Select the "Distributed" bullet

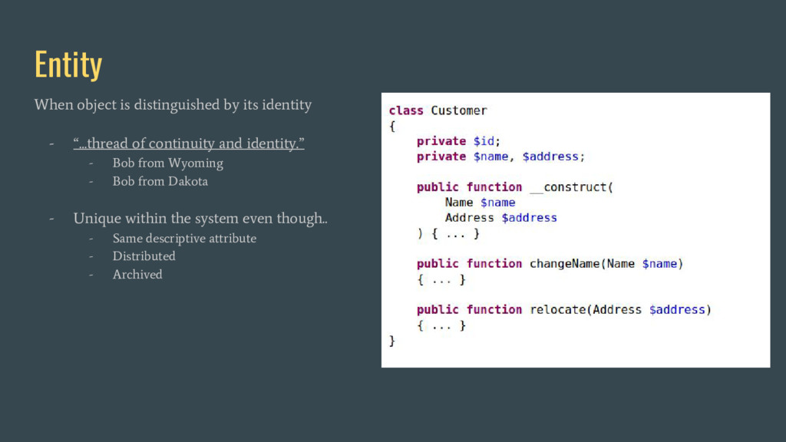point(144,256)
